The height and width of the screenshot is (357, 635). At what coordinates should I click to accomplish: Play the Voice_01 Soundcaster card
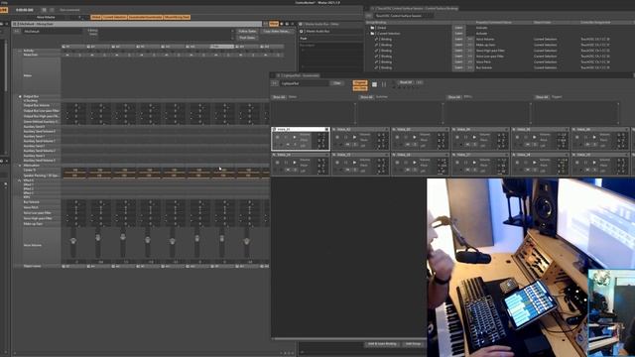coord(295,137)
